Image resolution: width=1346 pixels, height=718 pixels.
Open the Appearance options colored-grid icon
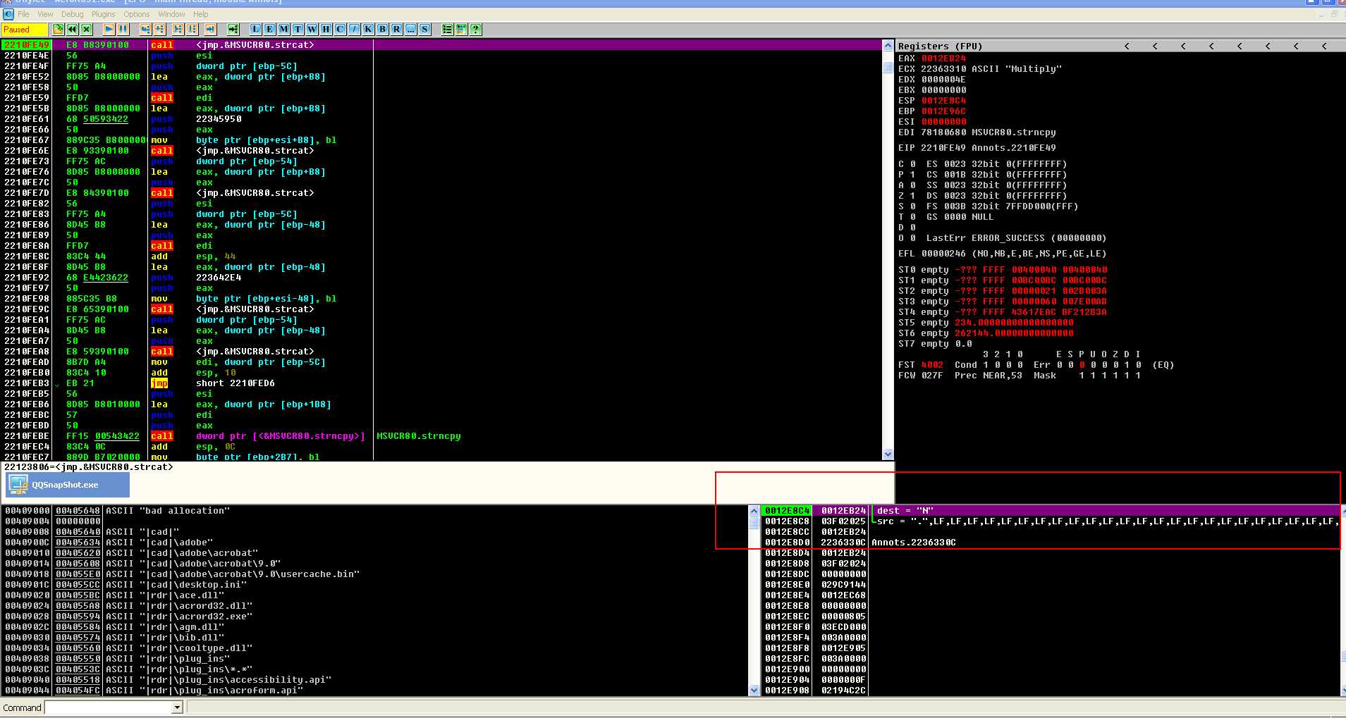tap(461, 29)
